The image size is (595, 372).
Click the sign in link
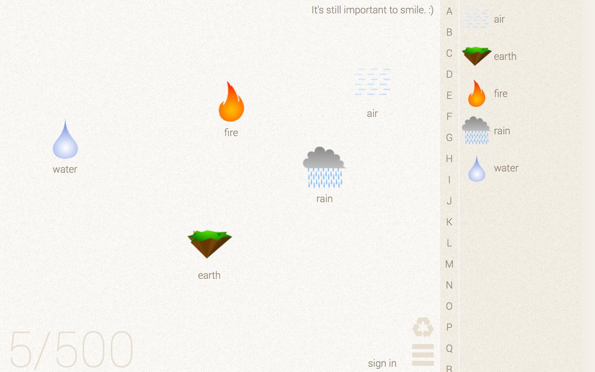tap(382, 363)
